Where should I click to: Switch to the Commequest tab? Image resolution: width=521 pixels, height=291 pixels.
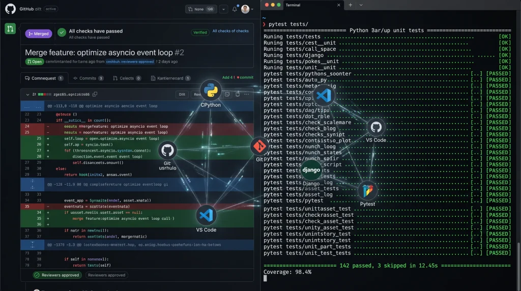(44, 78)
